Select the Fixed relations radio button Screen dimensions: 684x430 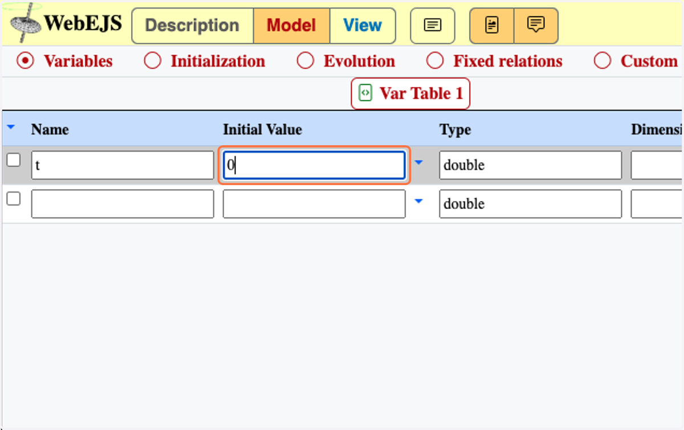pyautogui.click(x=435, y=61)
